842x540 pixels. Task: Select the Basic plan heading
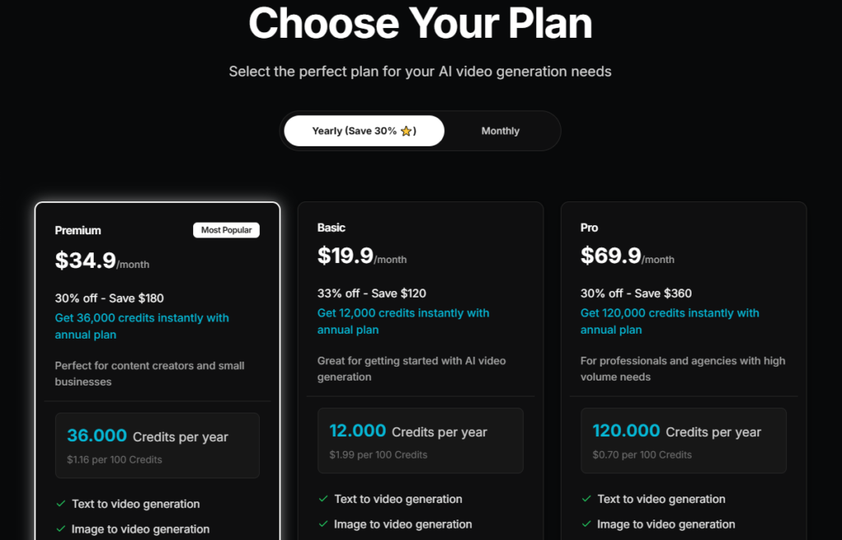coord(331,228)
